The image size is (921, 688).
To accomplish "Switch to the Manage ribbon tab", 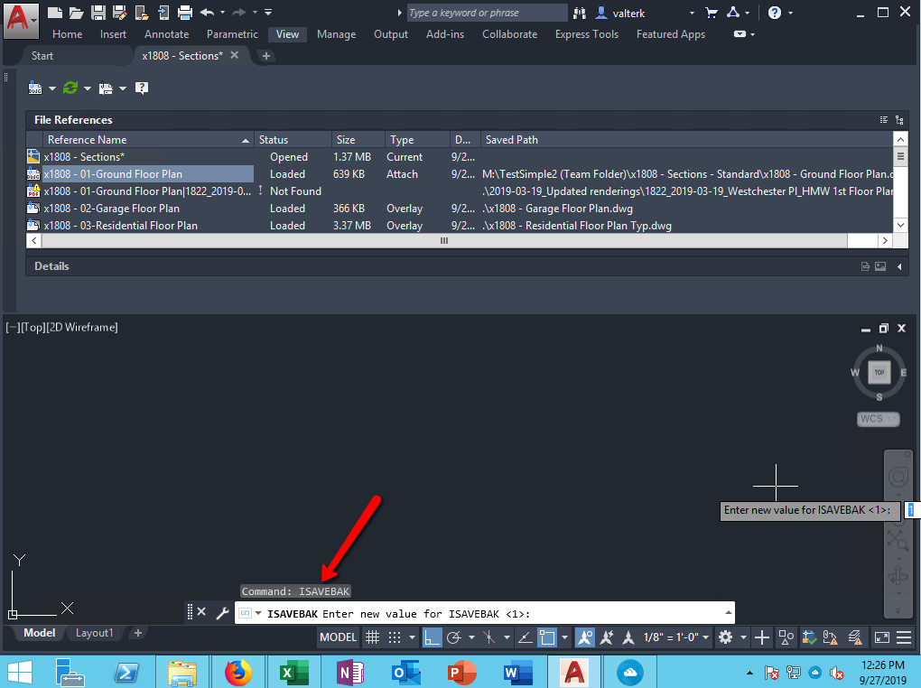I will click(x=336, y=34).
